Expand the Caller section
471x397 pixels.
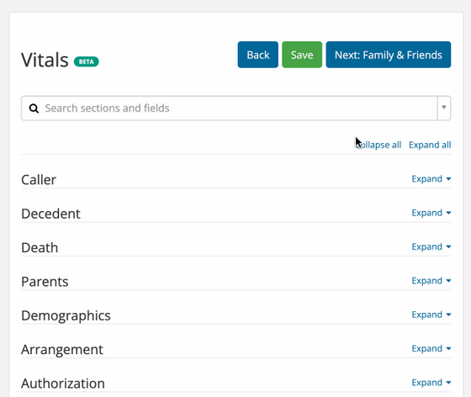[431, 179]
